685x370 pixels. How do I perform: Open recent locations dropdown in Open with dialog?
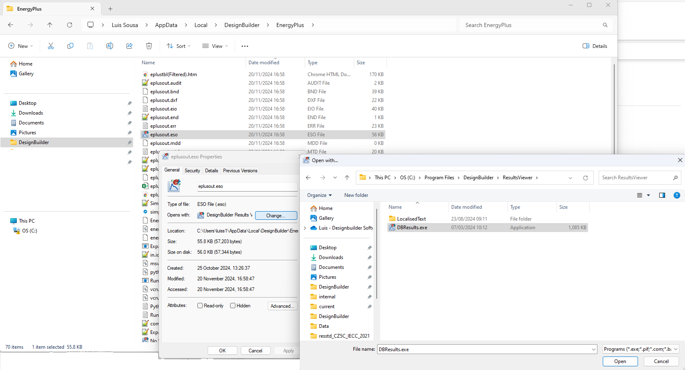335,178
